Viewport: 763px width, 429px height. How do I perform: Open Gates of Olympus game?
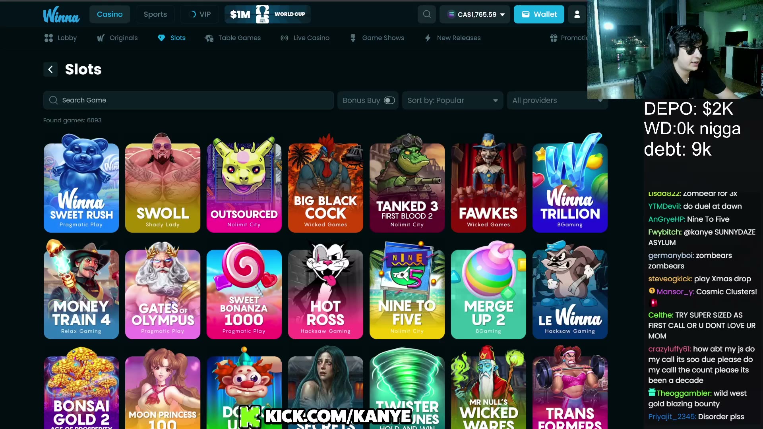(163, 290)
